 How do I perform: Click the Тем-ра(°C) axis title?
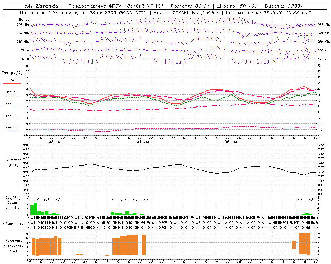[x=12, y=73]
